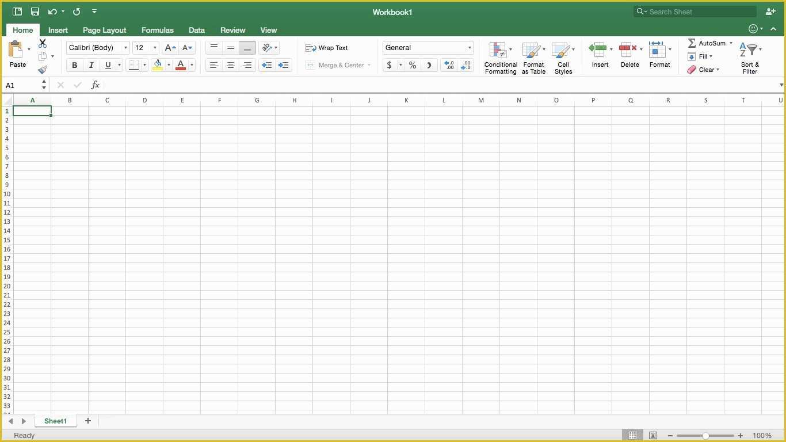Expand the AutoSum dropdown arrow
The width and height of the screenshot is (786, 442).
(731, 43)
